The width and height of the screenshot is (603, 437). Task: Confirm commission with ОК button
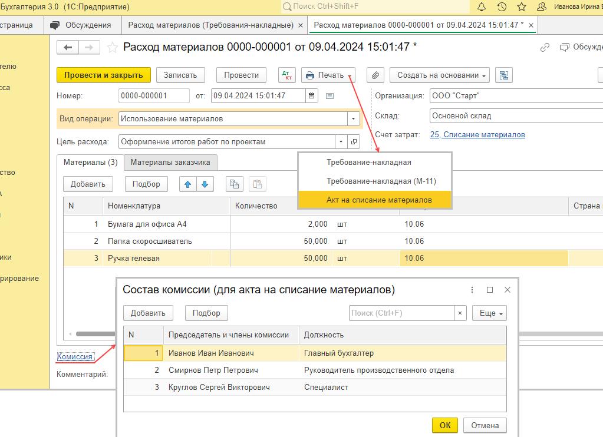445,425
